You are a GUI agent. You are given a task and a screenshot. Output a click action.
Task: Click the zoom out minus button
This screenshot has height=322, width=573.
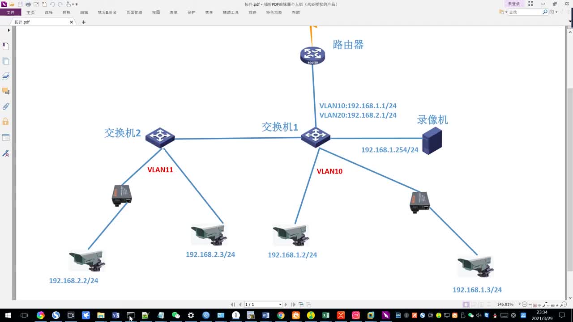[x=525, y=304]
